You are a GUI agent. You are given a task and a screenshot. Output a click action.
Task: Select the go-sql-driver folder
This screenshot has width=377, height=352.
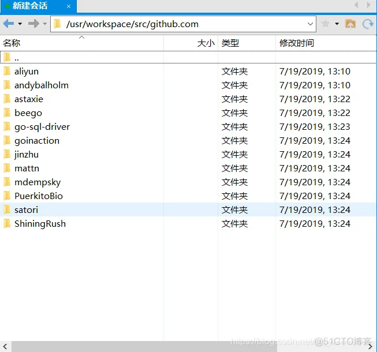(188, 126)
